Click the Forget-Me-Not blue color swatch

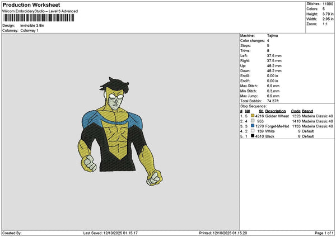click(x=253, y=126)
